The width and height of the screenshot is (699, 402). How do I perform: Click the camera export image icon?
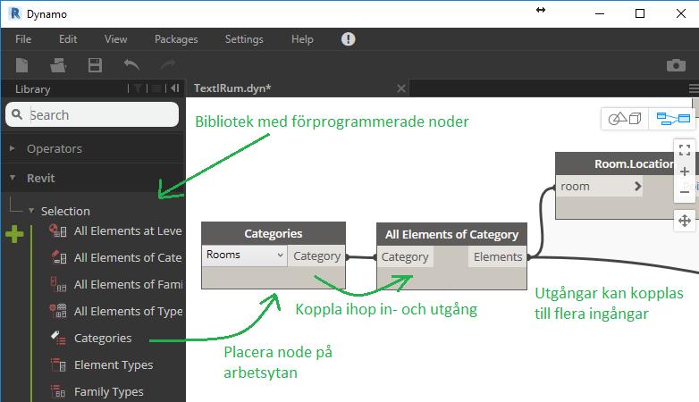[677, 65]
